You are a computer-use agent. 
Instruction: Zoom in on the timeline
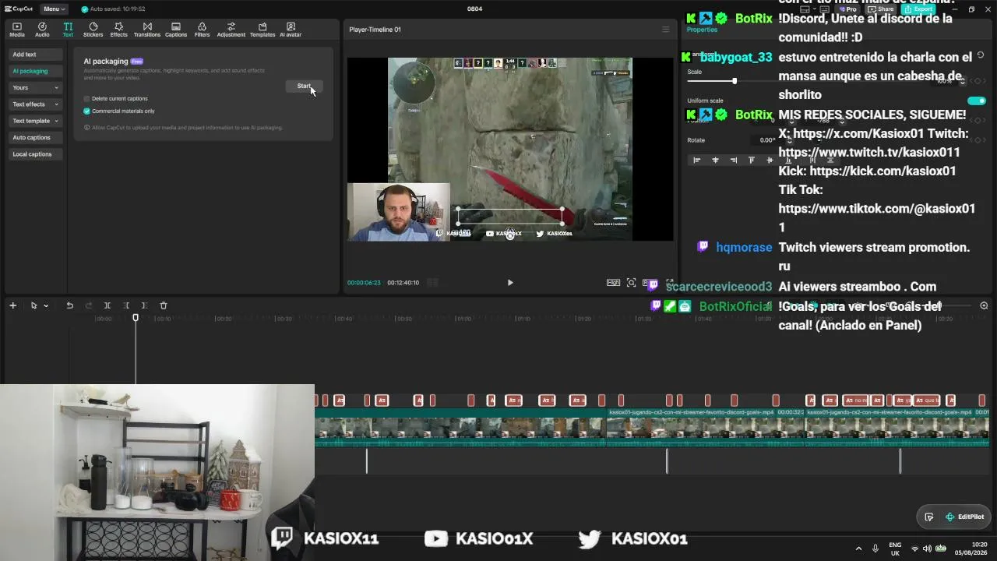click(984, 306)
